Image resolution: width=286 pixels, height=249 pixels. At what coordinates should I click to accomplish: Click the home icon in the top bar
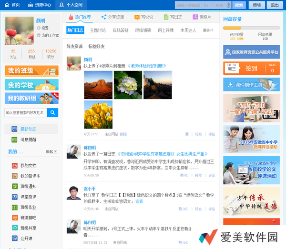coord(7,5)
